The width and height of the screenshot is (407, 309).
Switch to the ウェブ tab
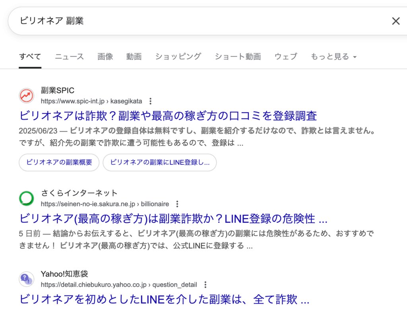pyautogui.click(x=286, y=56)
